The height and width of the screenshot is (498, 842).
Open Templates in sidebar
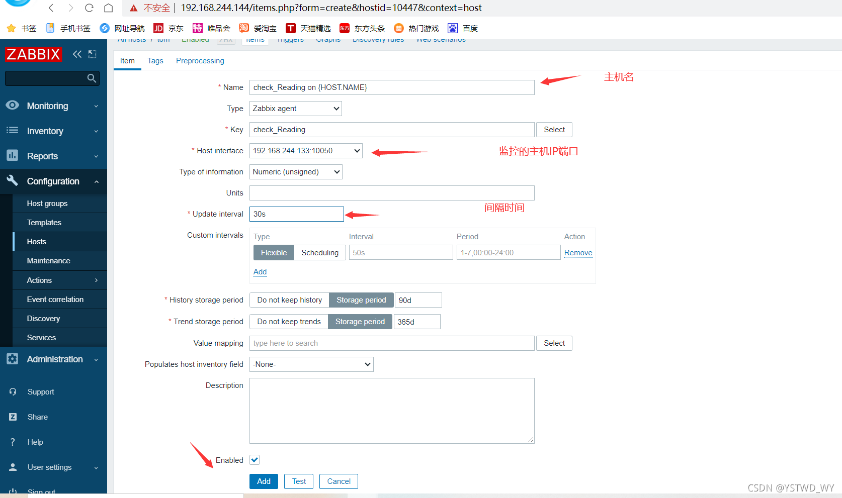(x=44, y=223)
